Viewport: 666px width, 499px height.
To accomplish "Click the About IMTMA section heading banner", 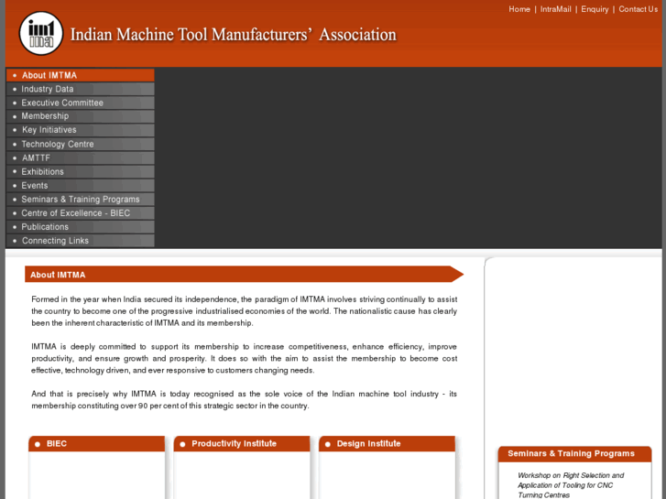I will [244, 275].
